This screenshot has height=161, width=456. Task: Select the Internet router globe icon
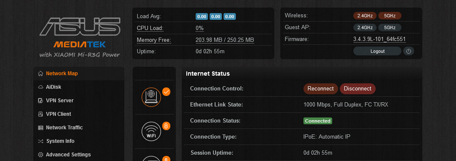point(151,97)
